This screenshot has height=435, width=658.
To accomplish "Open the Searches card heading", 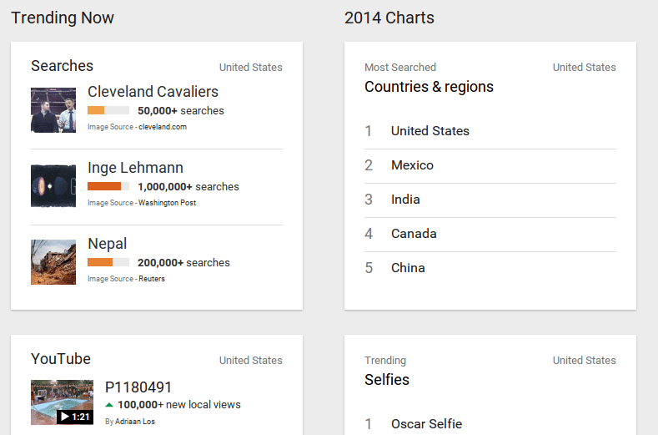I will [x=63, y=66].
